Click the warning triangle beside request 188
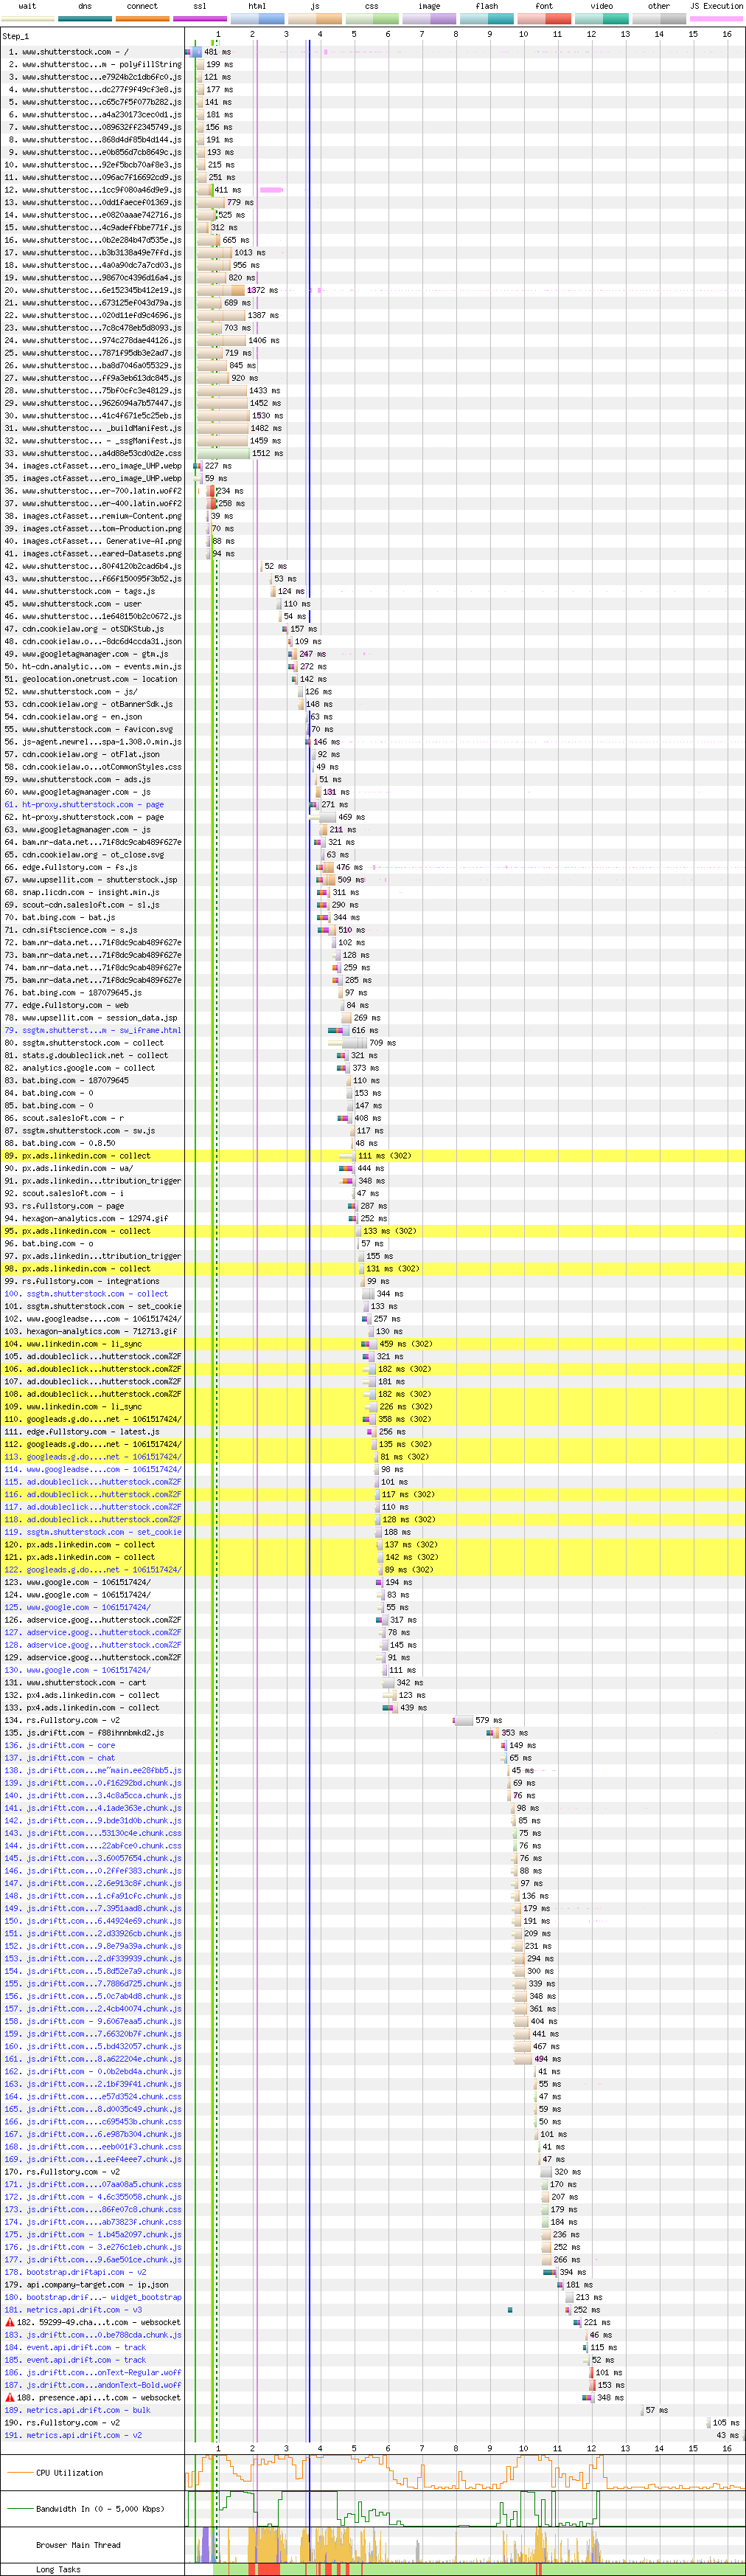 10,2397
